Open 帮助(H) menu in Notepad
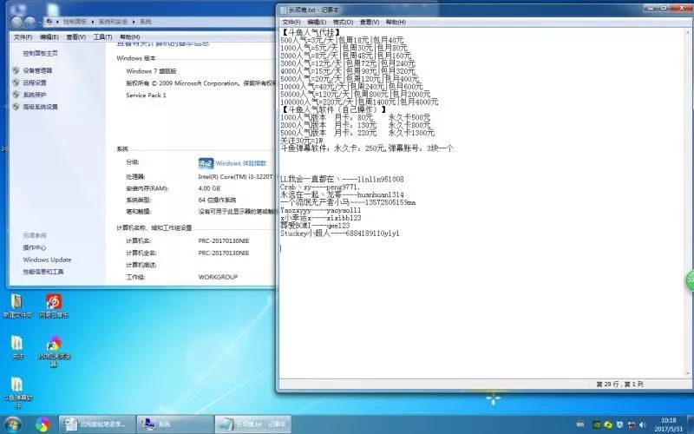Screen dimensions: 694x434 point(396,23)
